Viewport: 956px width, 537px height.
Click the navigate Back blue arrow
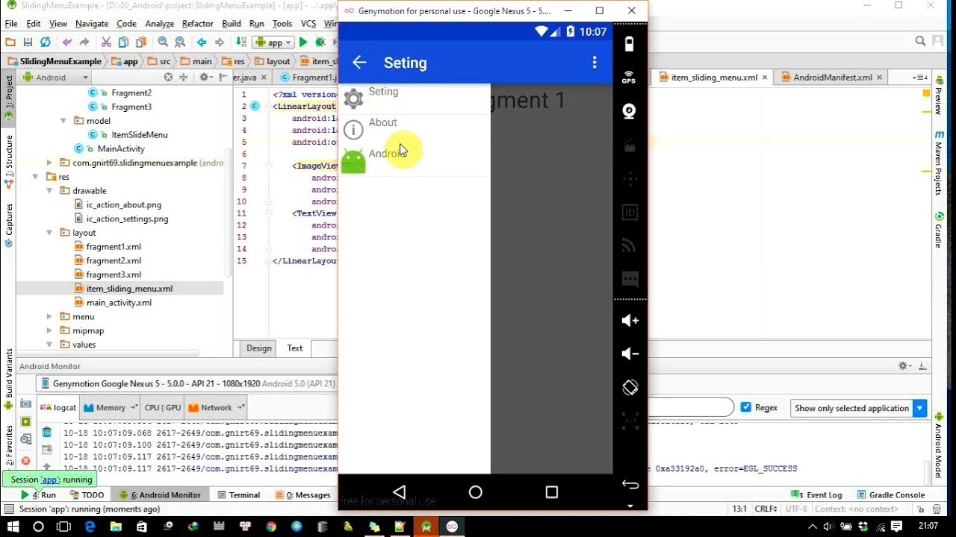point(202,43)
